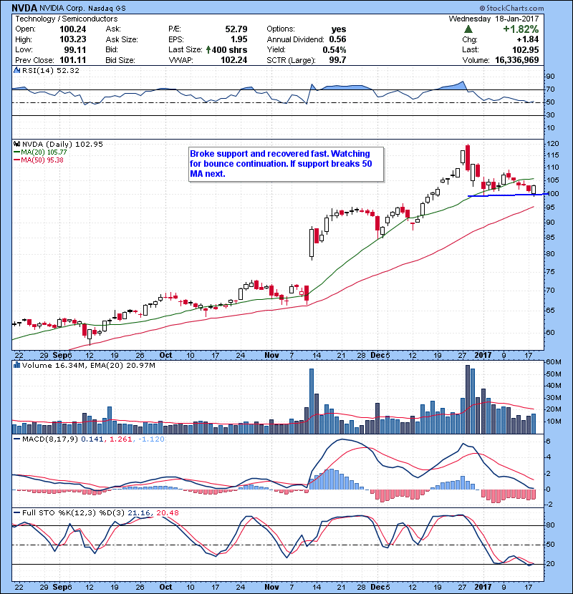This screenshot has width=573, height=594.
Task: Click the candlestick icon beside NVDA (Daily)
Action: (x=16, y=144)
